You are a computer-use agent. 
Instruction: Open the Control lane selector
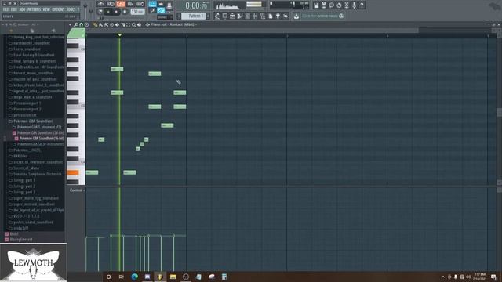77,190
